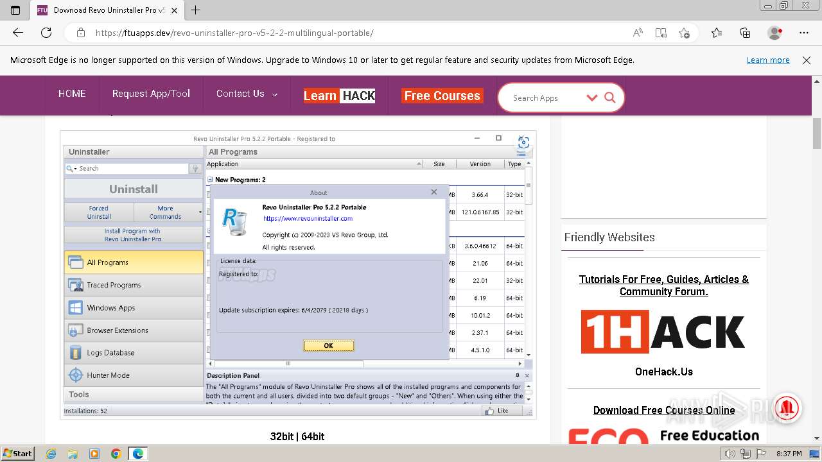Click Learn more about Edge support
Viewport: 822px width, 462px height.
tap(768, 60)
